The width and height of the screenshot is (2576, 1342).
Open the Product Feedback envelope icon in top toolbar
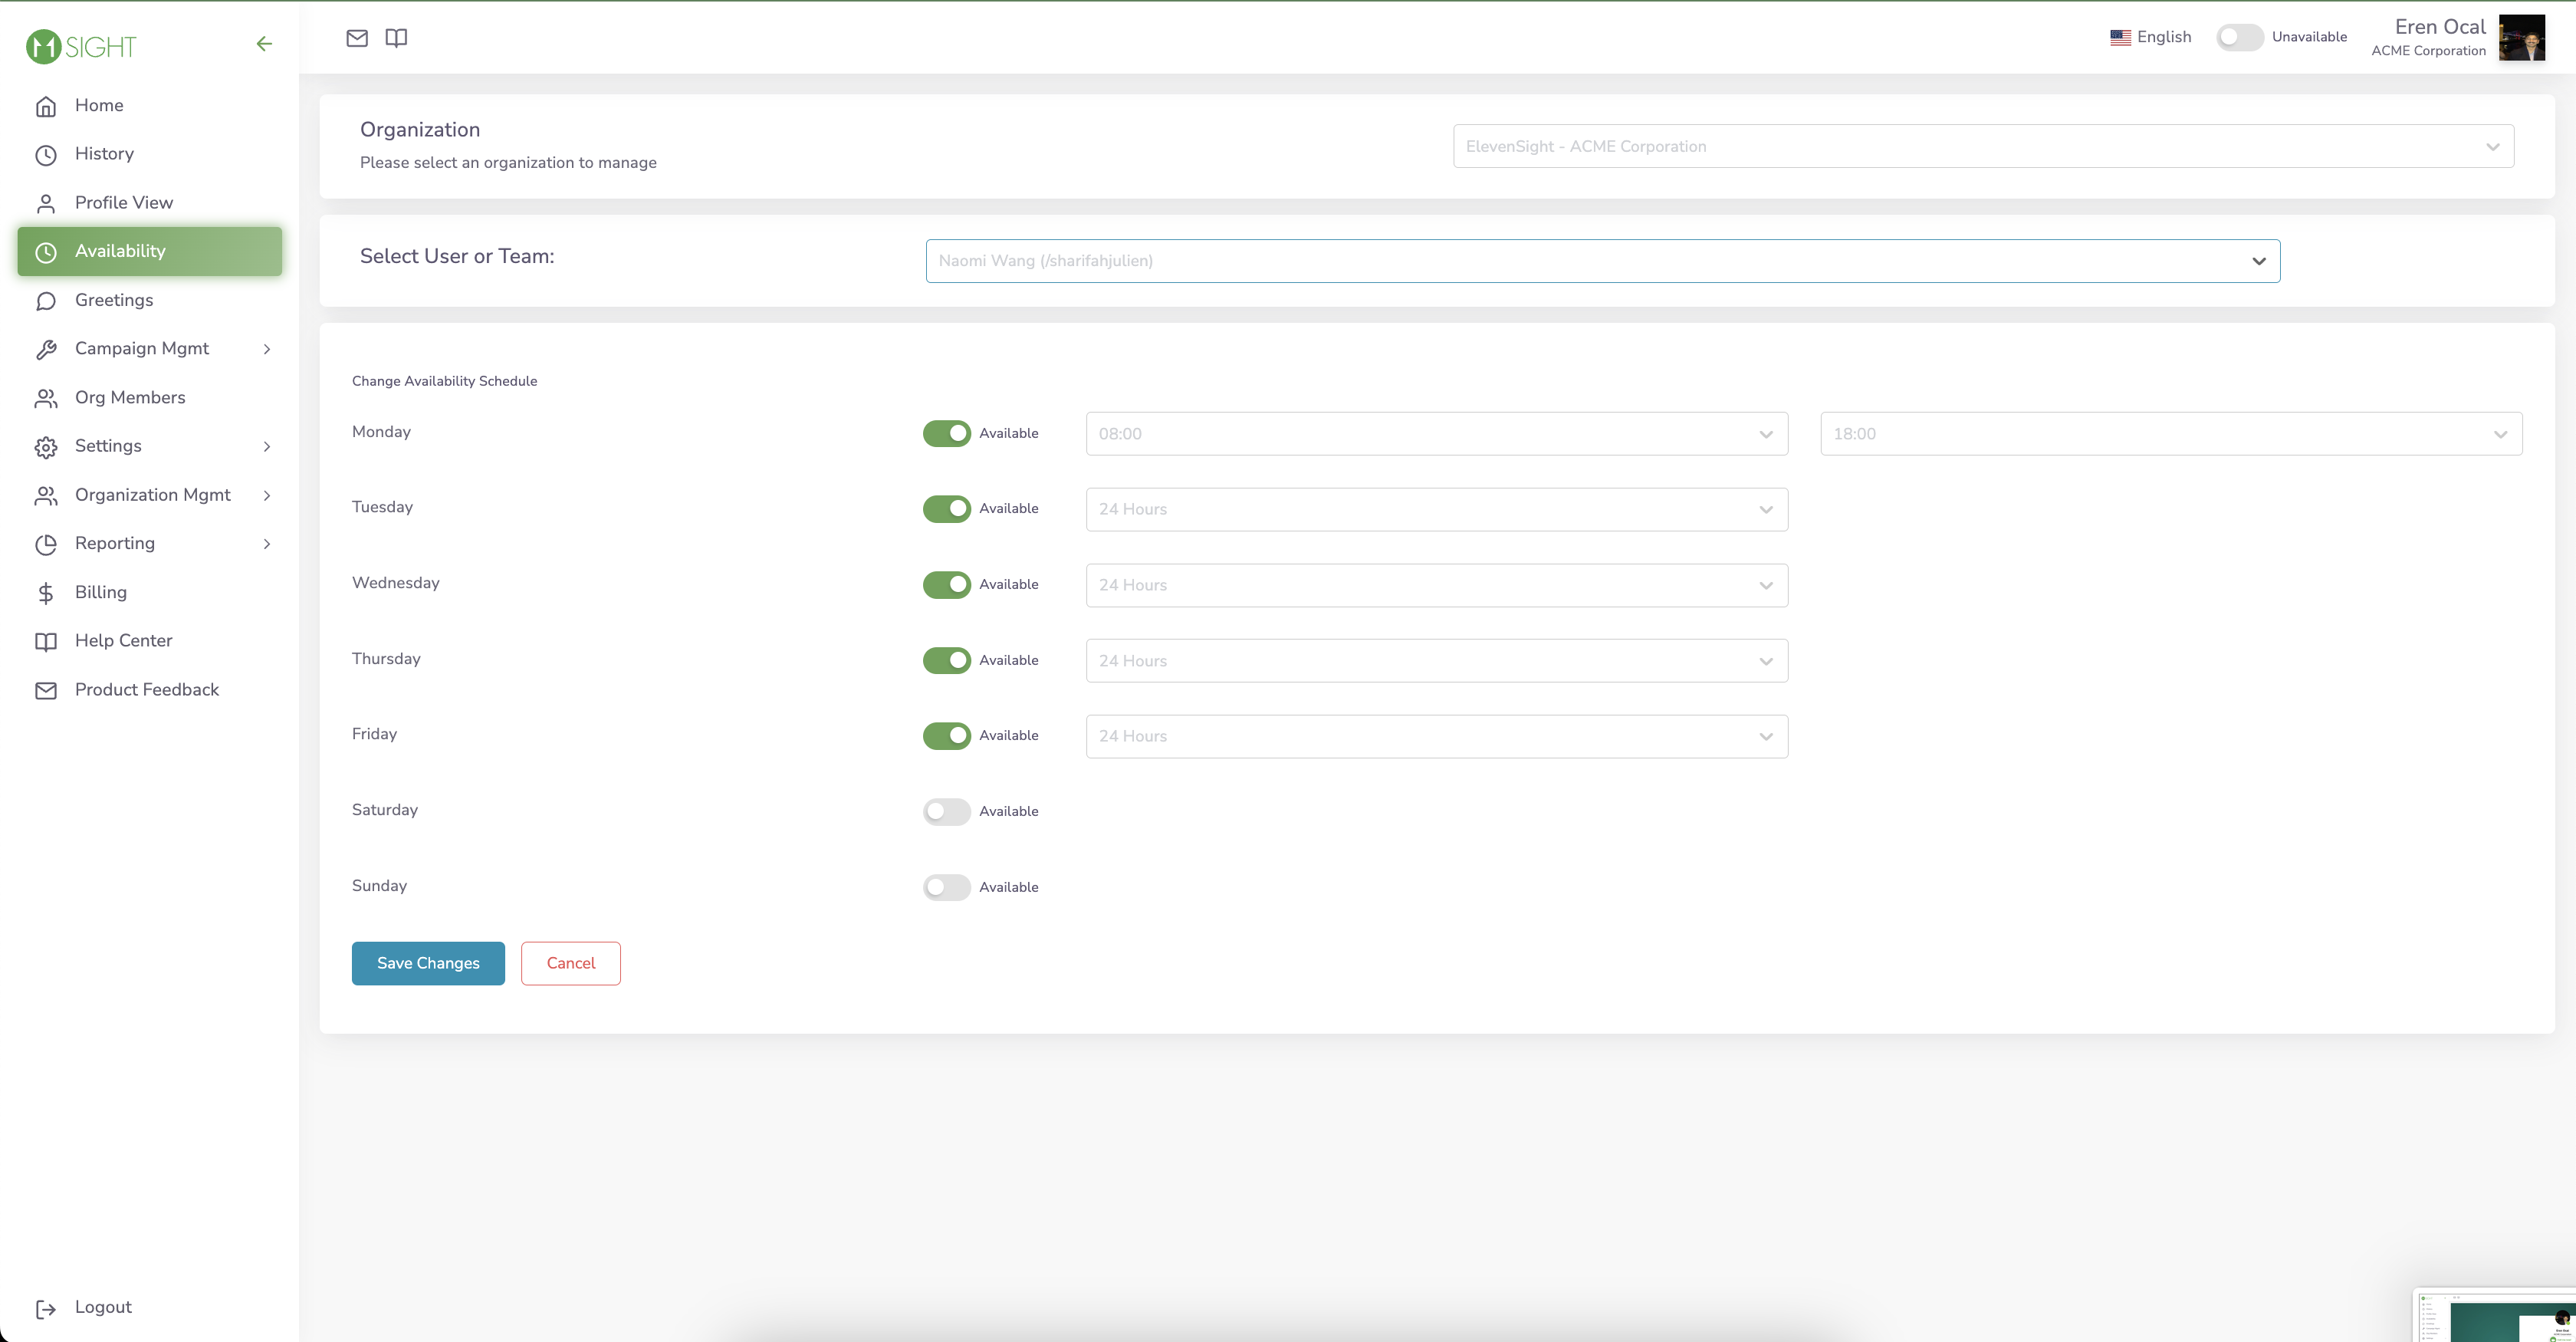coord(357,37)
